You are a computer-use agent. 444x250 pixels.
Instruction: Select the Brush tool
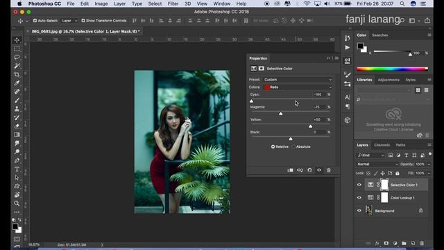click(x=17, y=100)
